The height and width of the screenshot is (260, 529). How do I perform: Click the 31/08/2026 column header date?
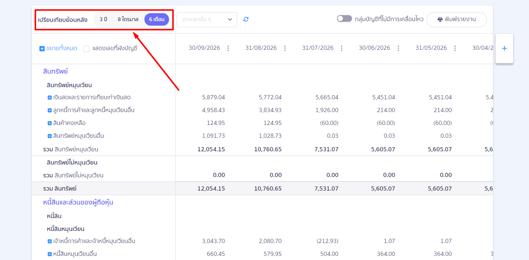(x=261, y=48)
